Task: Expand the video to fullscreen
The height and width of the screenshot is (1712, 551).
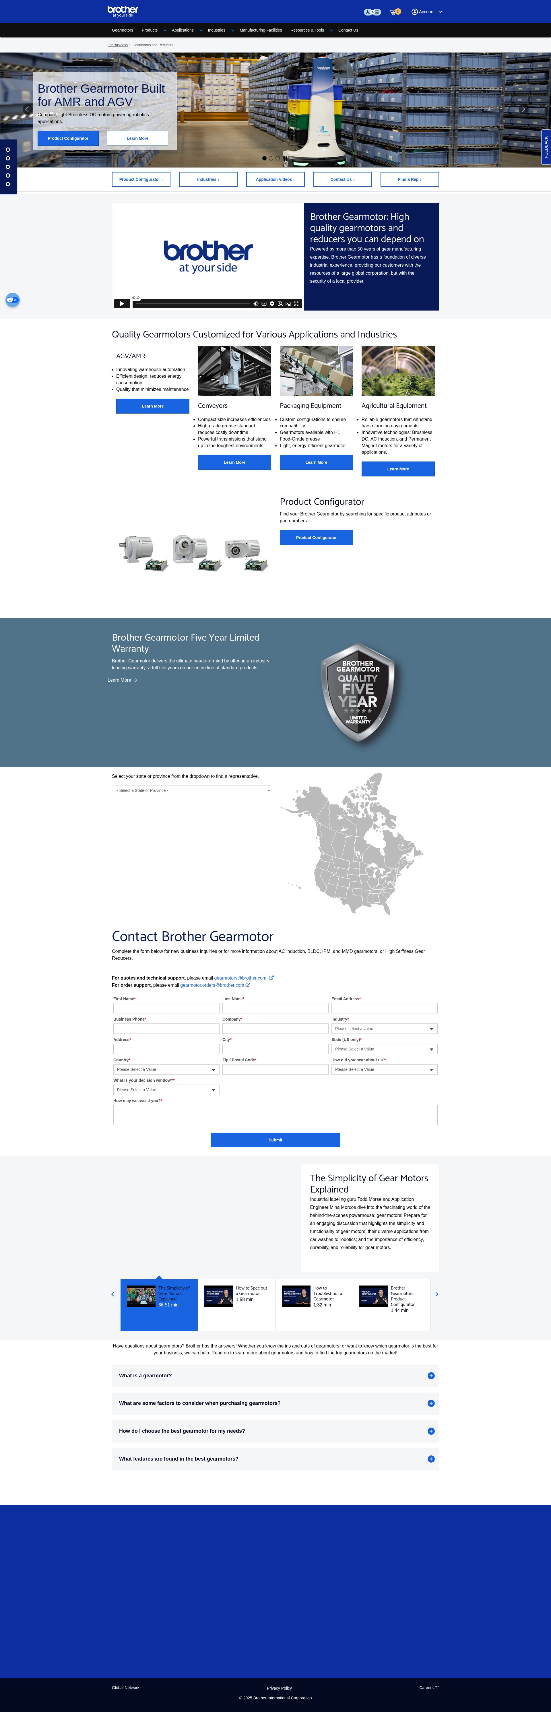Action: pos(296,304)
